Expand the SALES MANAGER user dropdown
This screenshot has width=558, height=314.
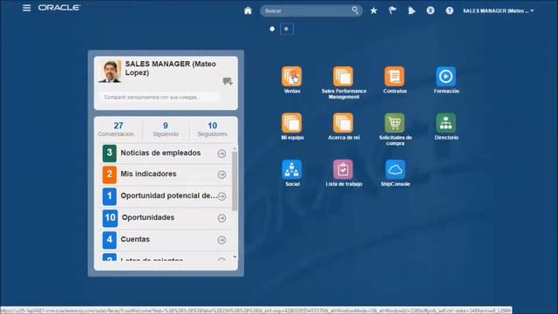(498, 10)
